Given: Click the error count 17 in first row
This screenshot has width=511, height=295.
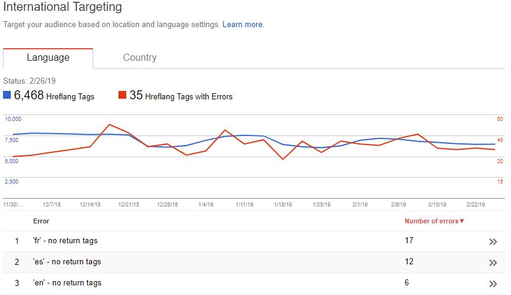Looking at the screenshot, I should click(409, 241).
